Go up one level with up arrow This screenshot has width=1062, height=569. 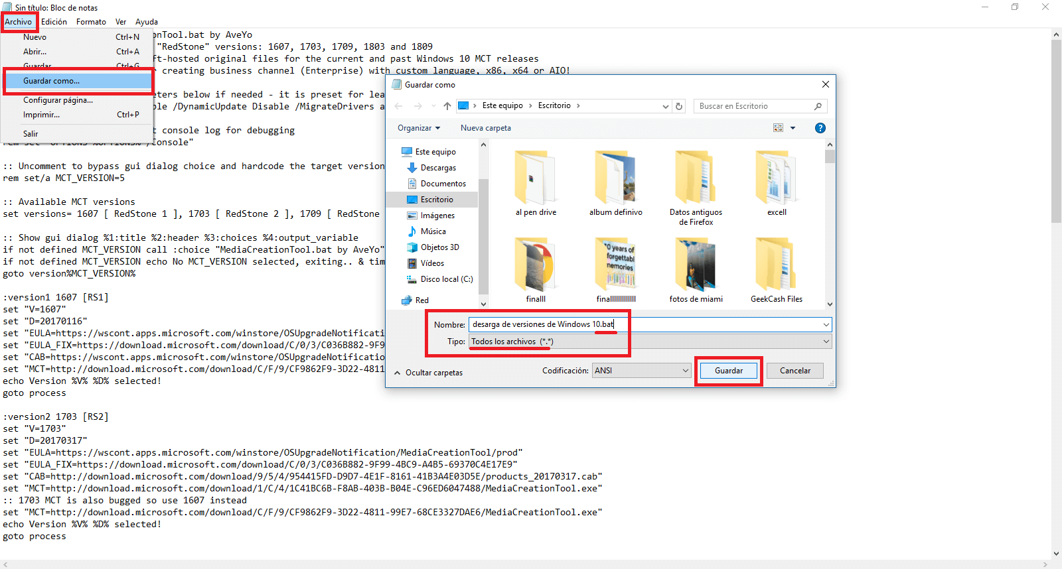click(447, 106)
